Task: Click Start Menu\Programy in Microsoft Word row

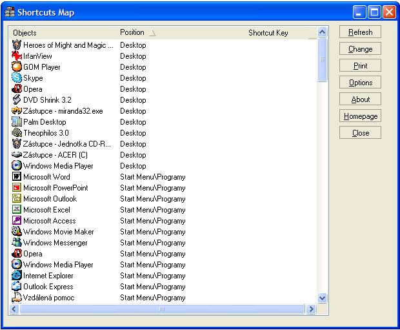Action: click(x=152, y=177)
